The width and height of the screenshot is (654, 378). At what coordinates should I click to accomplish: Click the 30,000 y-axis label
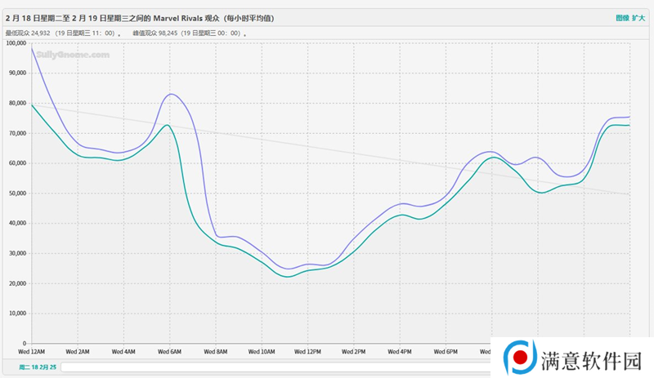pos(17,253)
